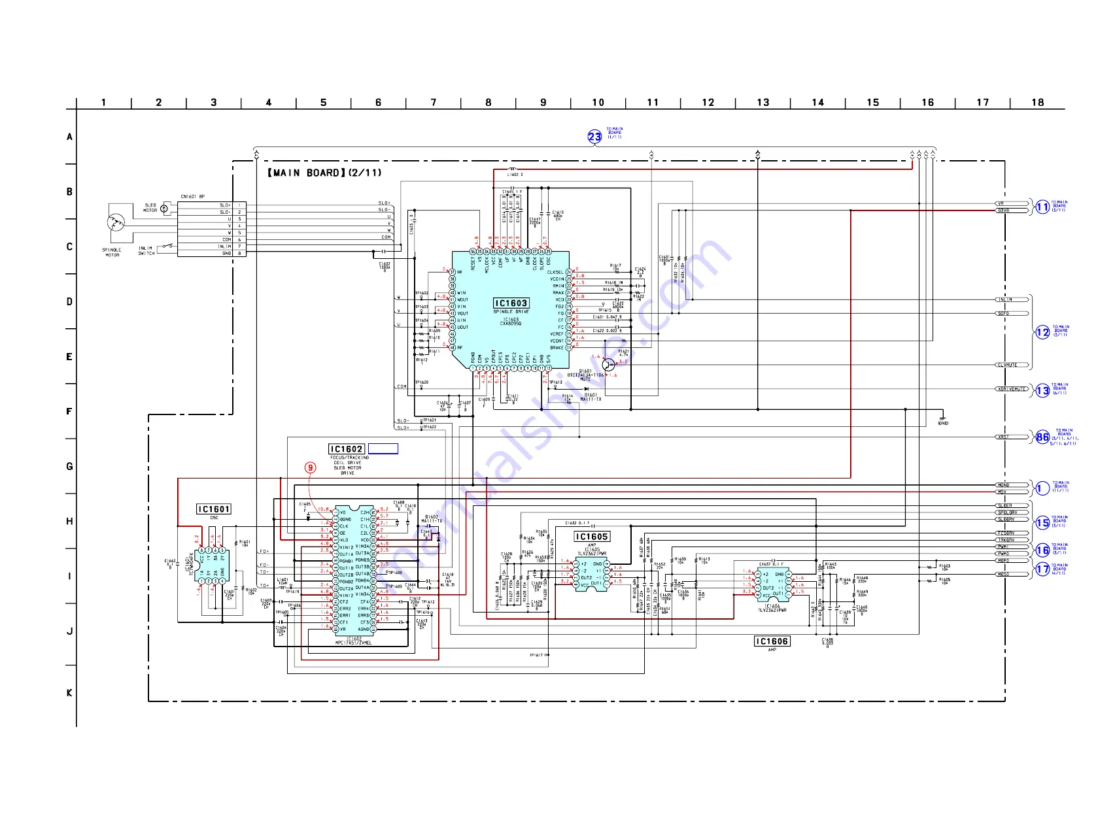Click grid row header K

pyautogui.click(x=70, y=693)
